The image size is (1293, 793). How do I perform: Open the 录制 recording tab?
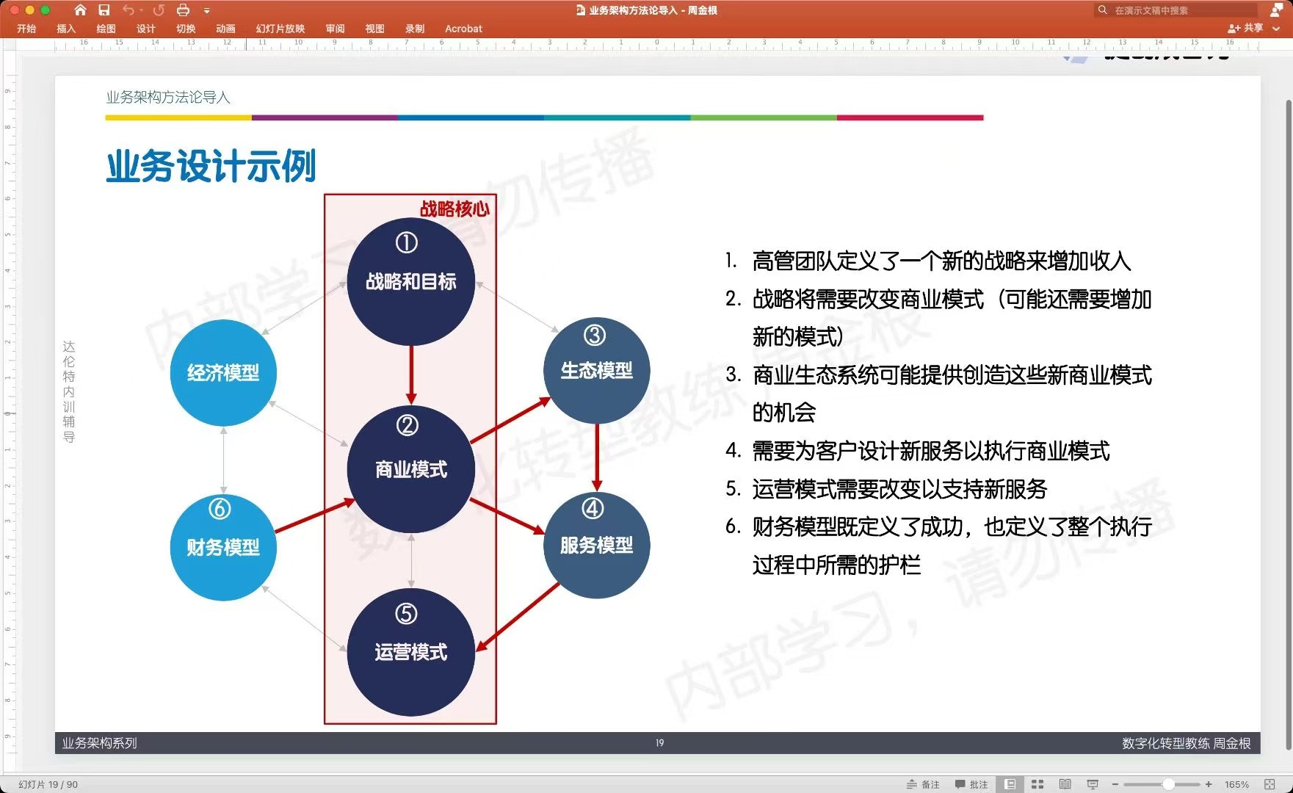(x=415, y=29)
